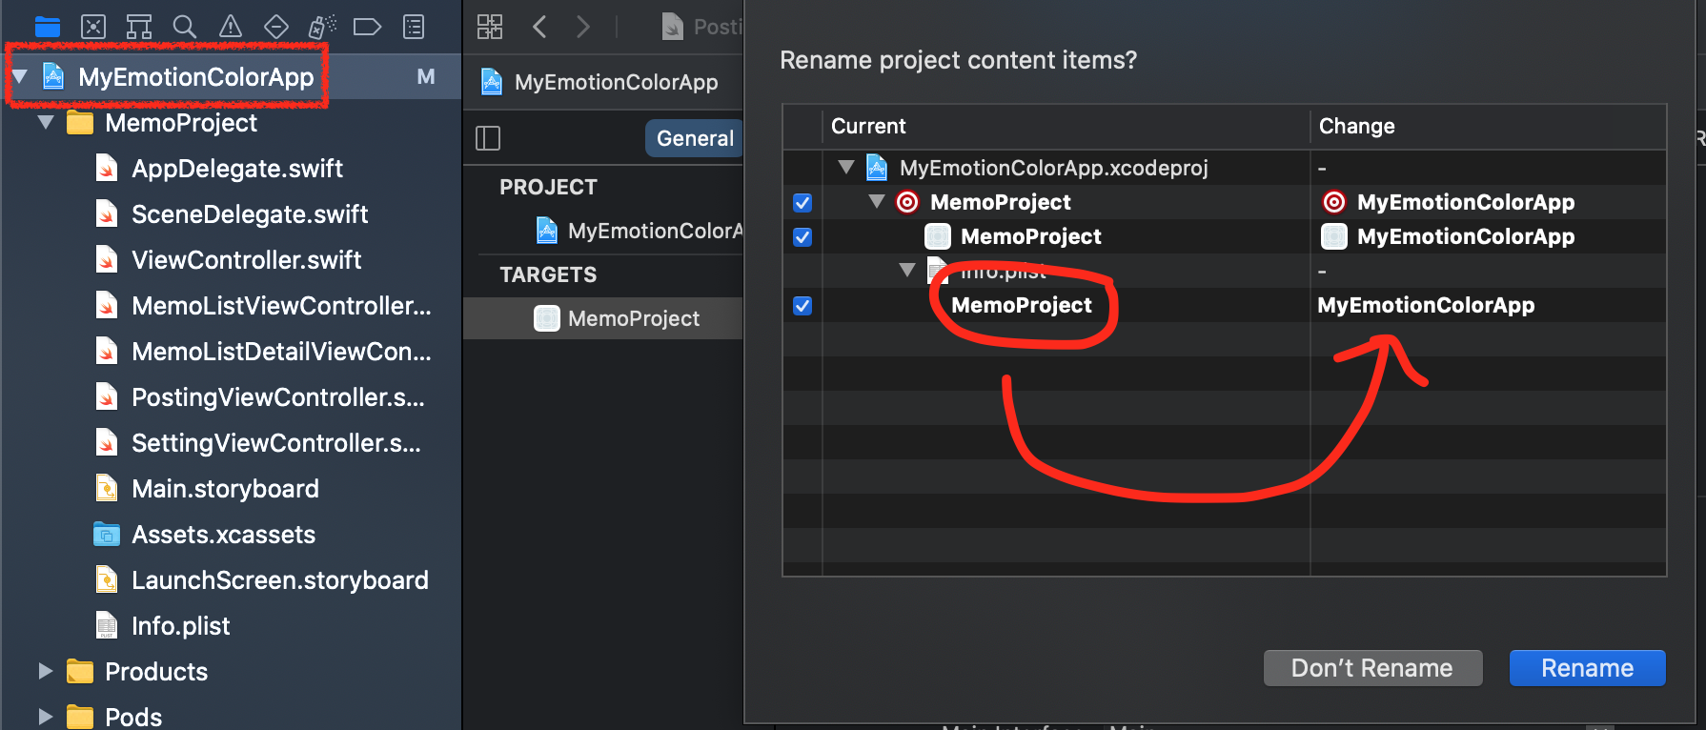Open SettingViewController.s... file
The height and width of the screenshot is (730, 1706).
click(x=276, y=443)
